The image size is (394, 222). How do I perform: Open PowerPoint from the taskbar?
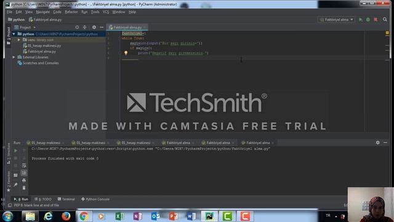174,216
